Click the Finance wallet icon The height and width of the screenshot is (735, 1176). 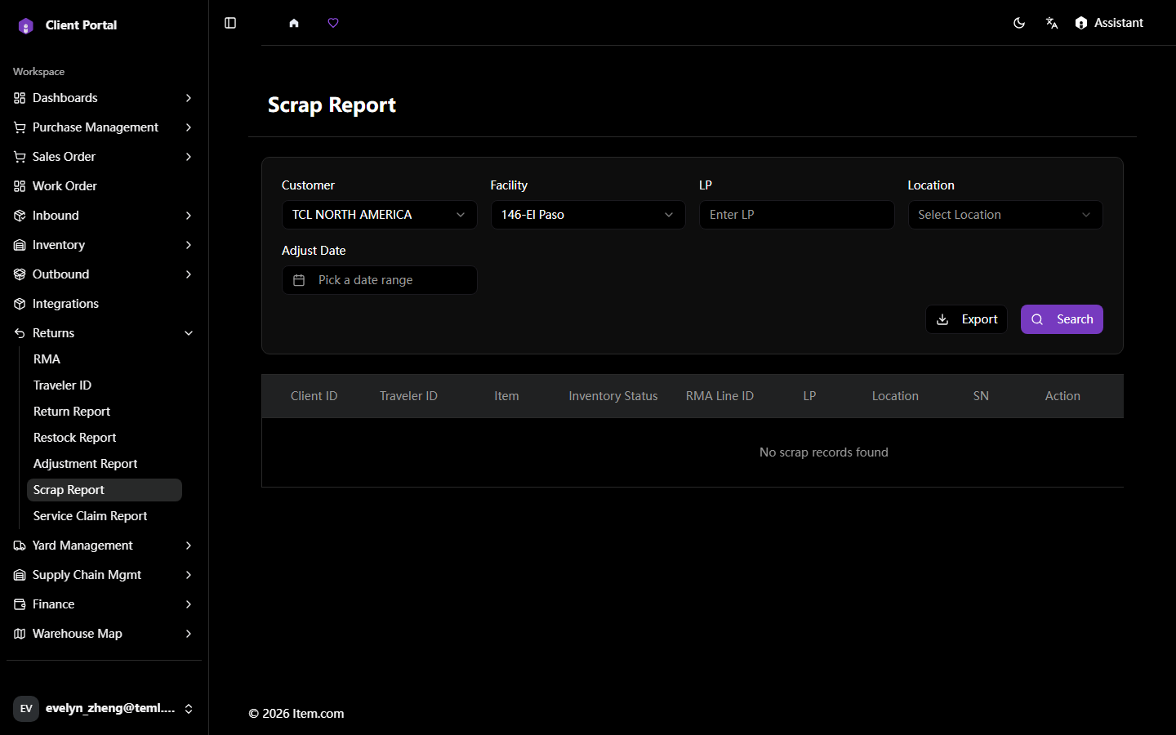(20, 604)
